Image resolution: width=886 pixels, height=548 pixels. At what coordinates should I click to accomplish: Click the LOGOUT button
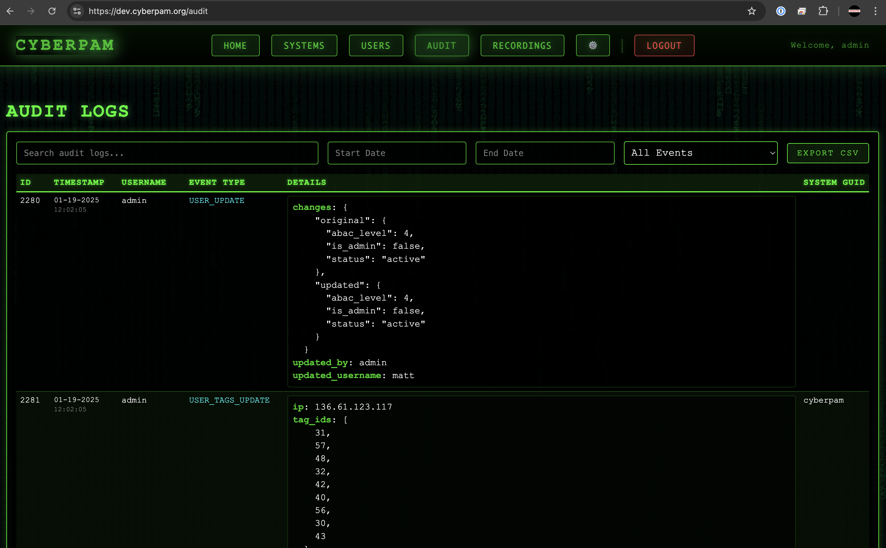tap(664, 45)
